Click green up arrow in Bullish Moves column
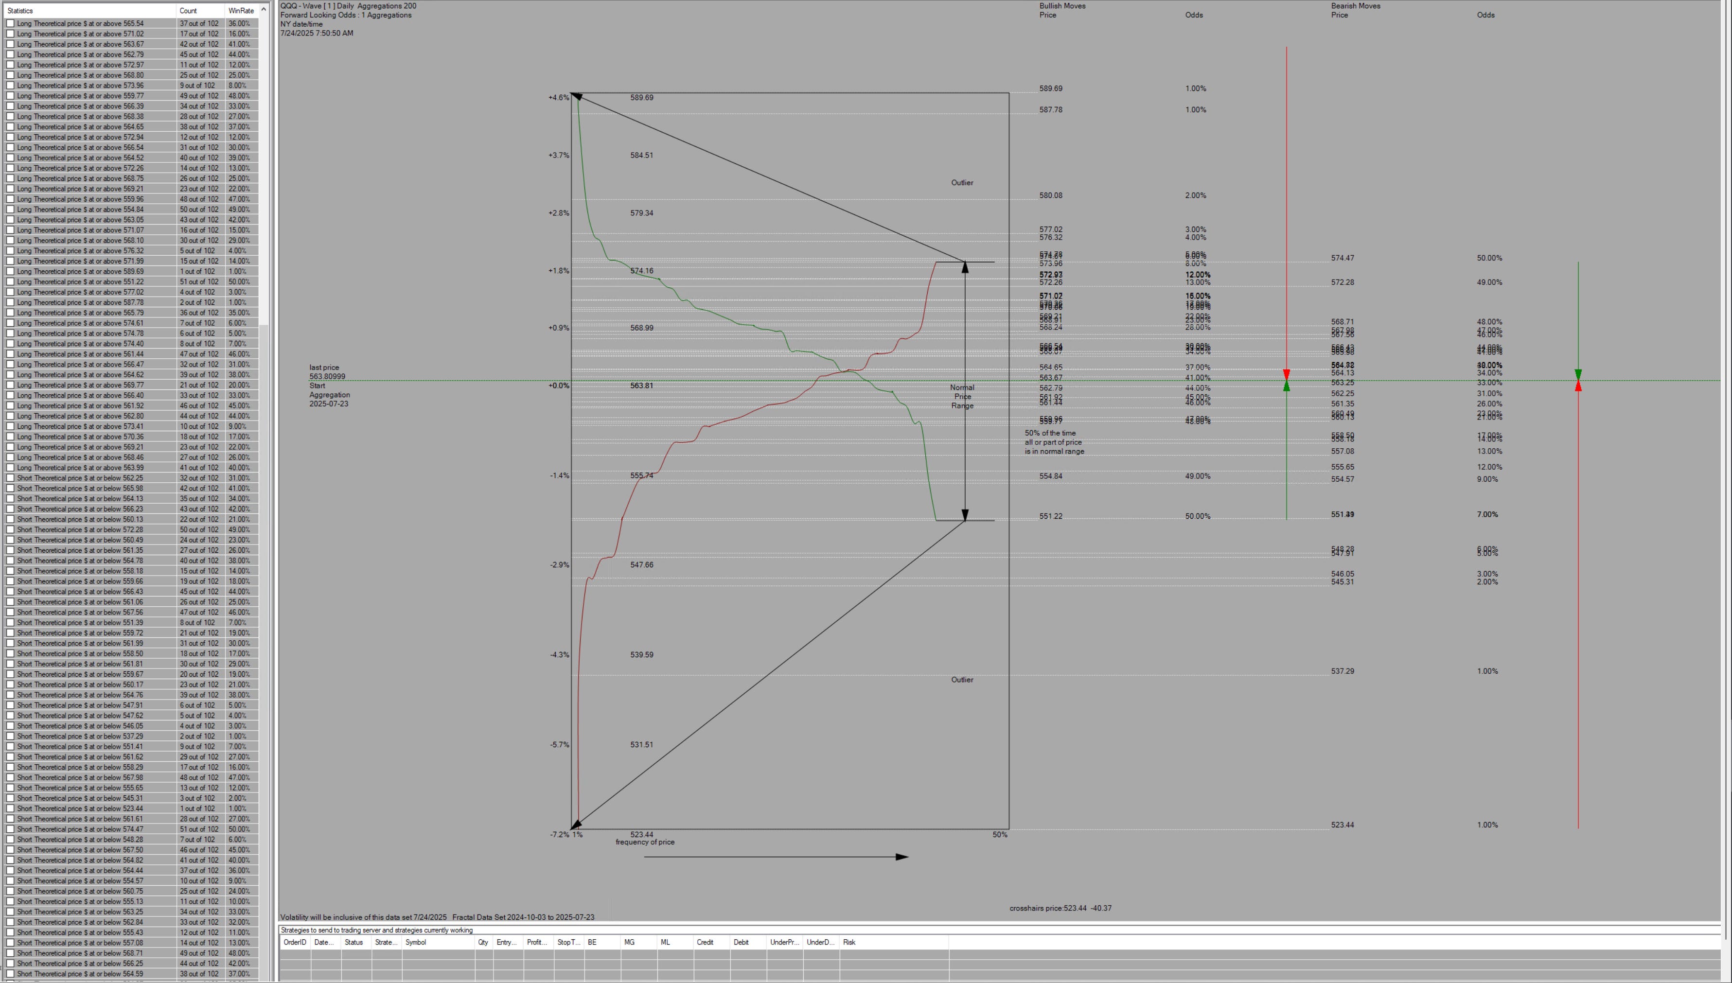1732x983 pixels. point(1286,386)
